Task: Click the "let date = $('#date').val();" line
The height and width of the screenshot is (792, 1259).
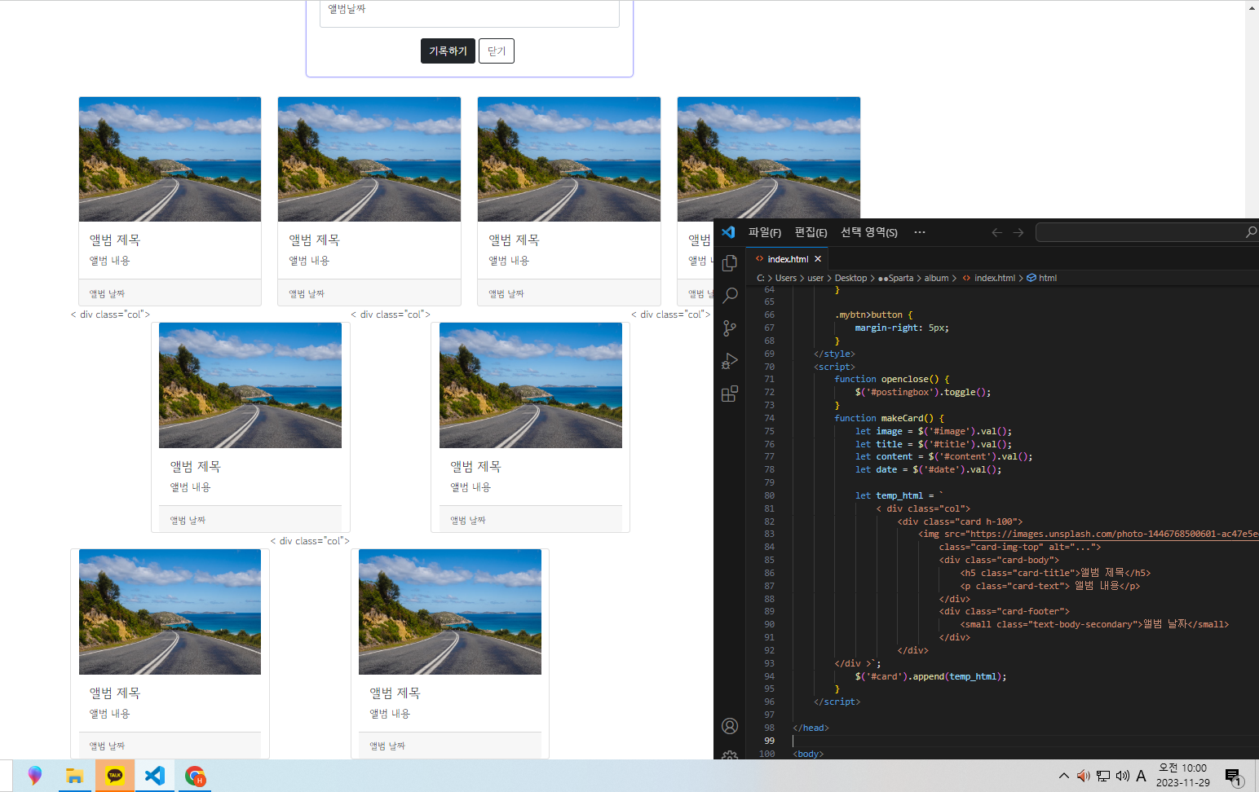Action: click(x=928, y=469)
